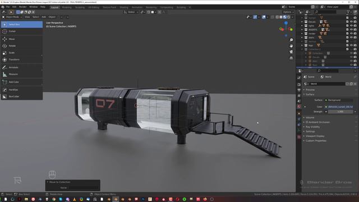Open the Options dropdown in viewport header

click(x=288, y=12)
